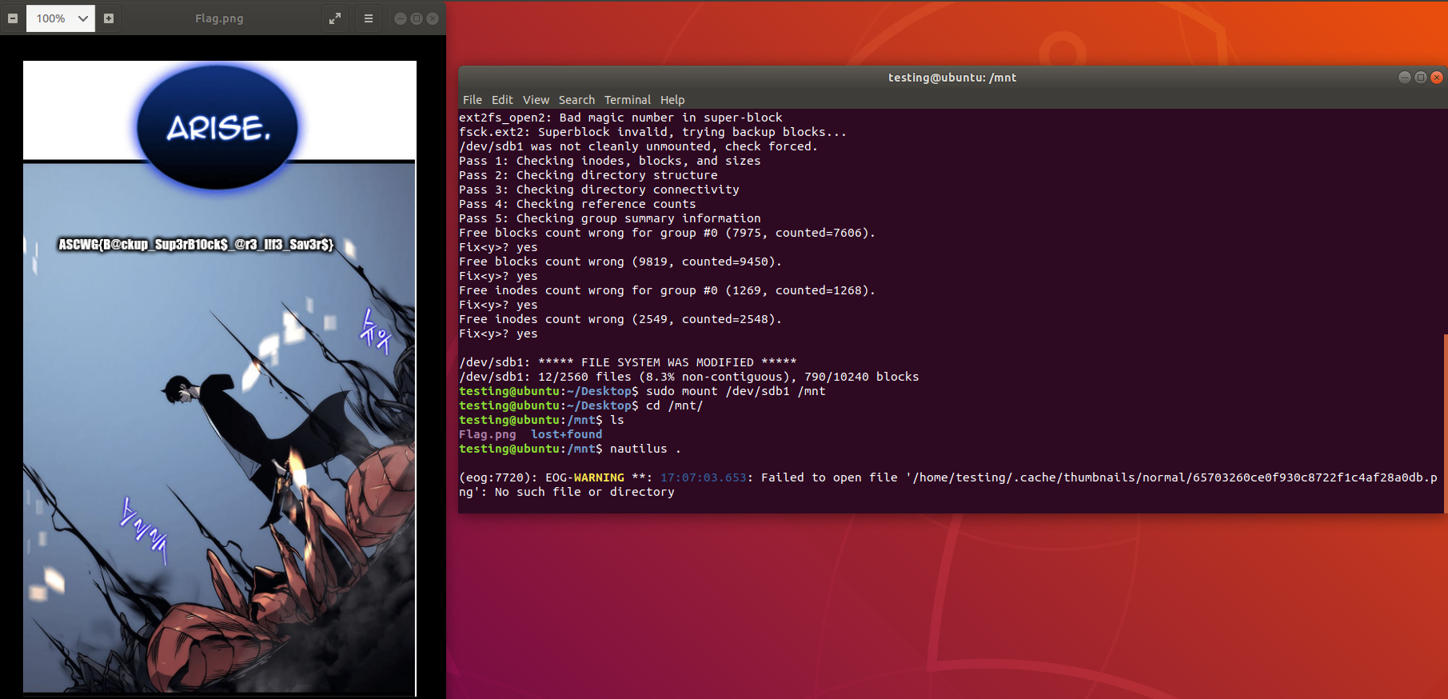Viewport: 1448px width, 699px height.
Task: Click the terminal vertical scrollbar
Action: click(x=1445, y=422)
